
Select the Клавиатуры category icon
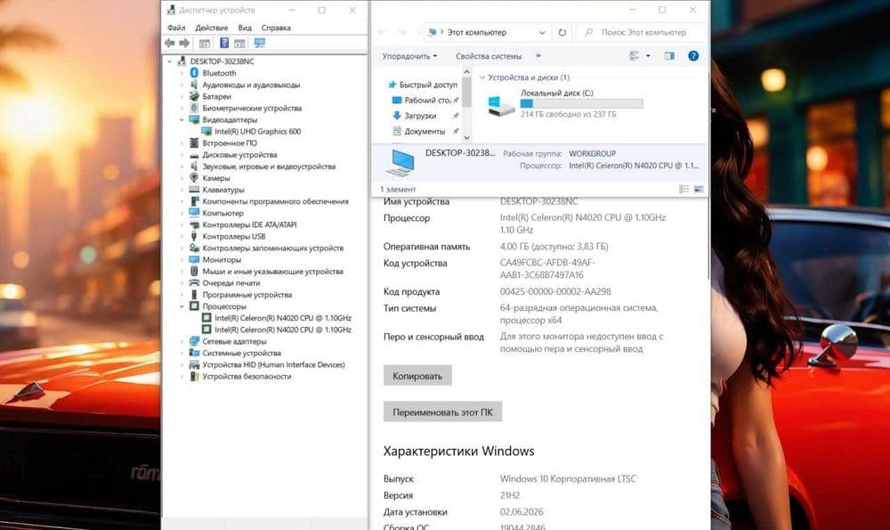[194, 190]
